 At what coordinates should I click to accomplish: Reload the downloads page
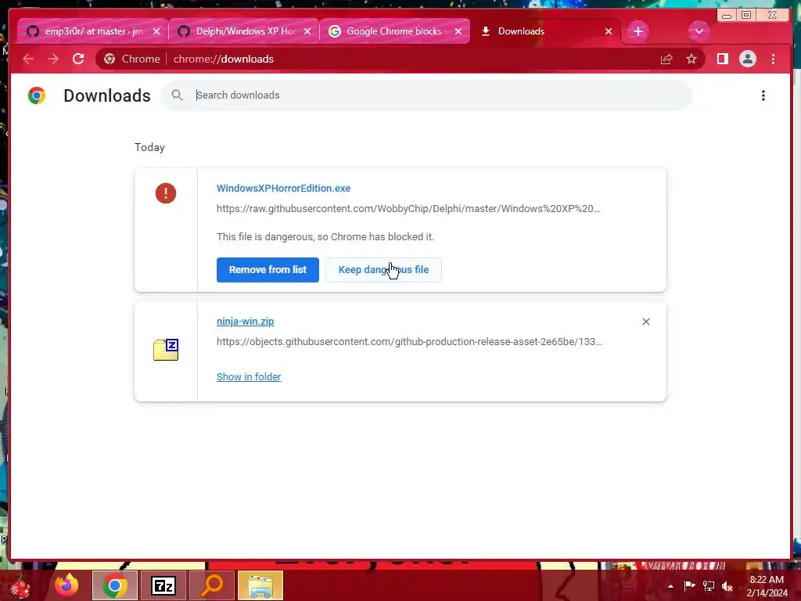pos(78,59)
